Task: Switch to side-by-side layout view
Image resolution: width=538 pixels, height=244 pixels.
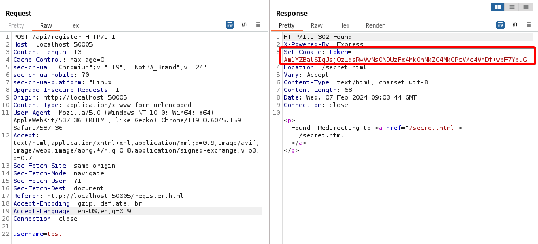Action: point(498,7)
